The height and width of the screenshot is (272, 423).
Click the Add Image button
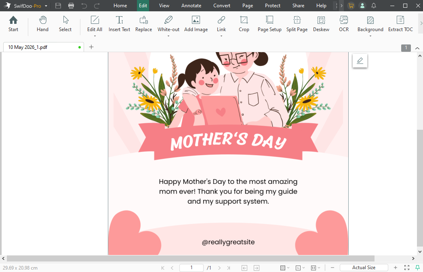[x=196, y=24]
